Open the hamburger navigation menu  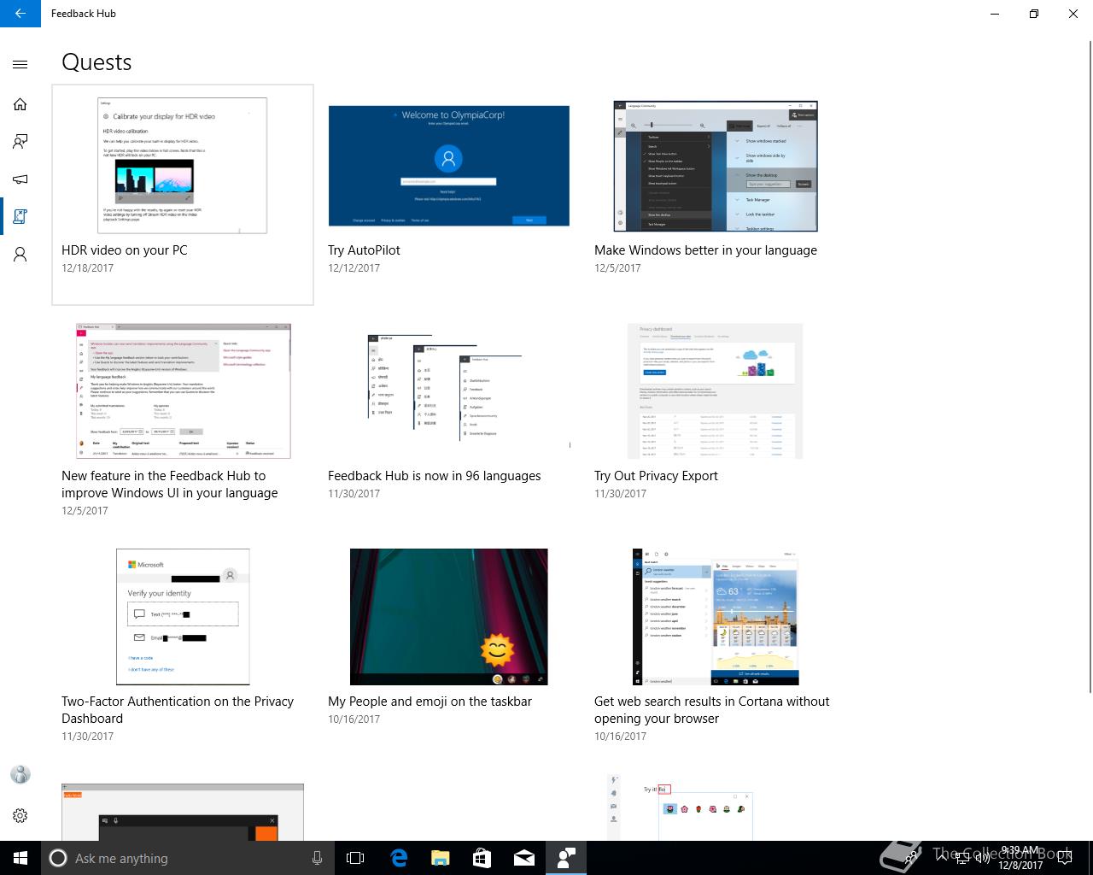[x=20, y=64]
